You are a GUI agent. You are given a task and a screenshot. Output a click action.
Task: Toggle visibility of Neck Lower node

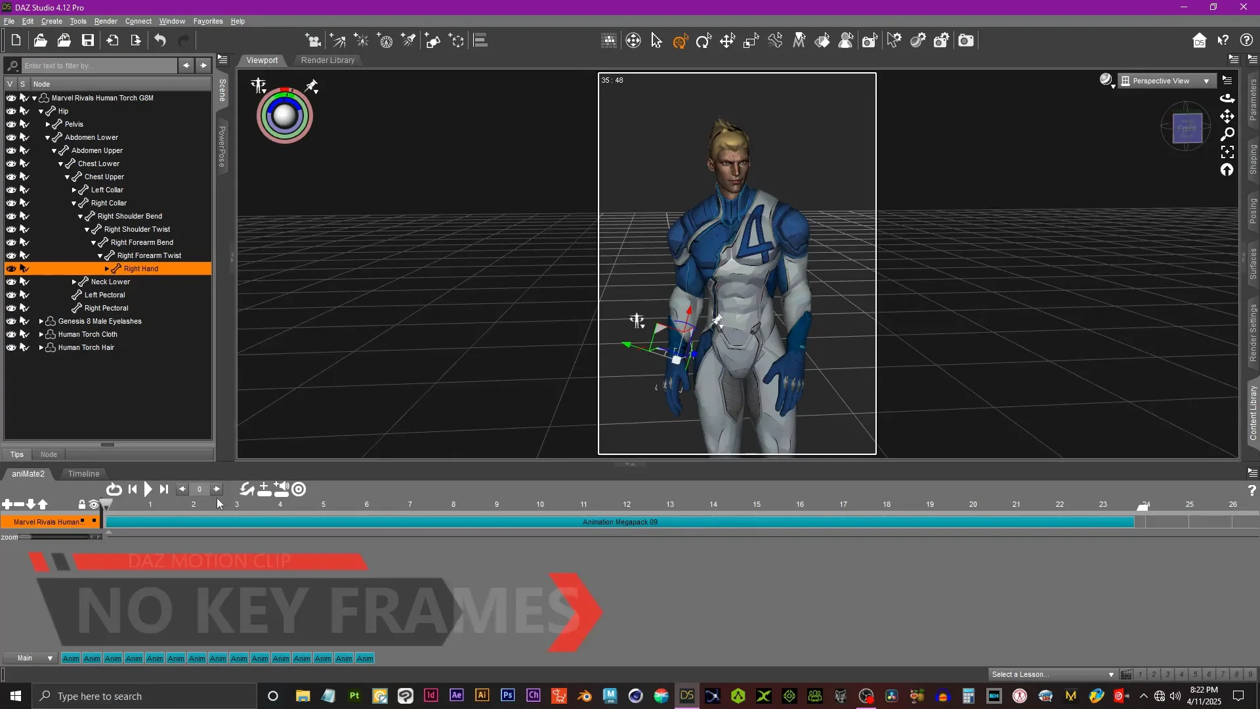coord(10,282)
